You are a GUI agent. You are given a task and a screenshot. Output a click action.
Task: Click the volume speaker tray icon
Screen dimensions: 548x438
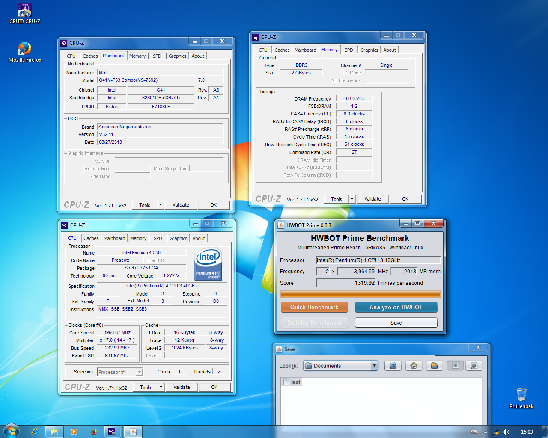click(506, 432)
